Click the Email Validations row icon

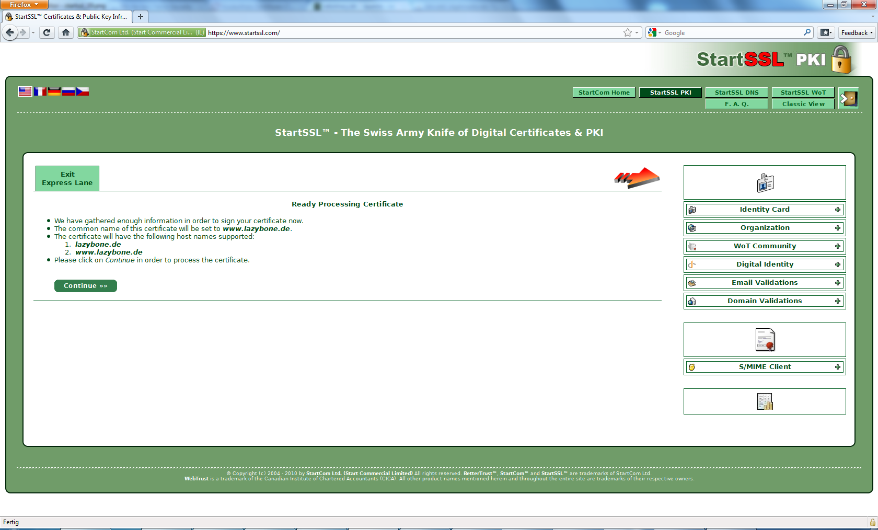[692, 283]
